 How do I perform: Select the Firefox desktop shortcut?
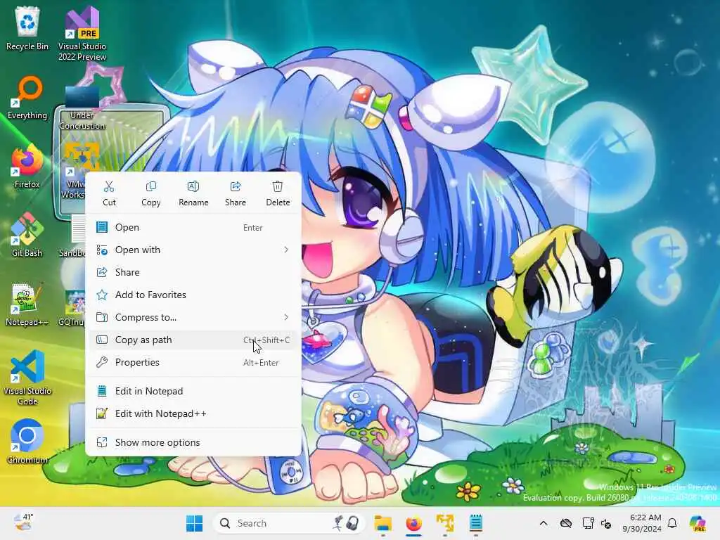[x=27, y=167]
